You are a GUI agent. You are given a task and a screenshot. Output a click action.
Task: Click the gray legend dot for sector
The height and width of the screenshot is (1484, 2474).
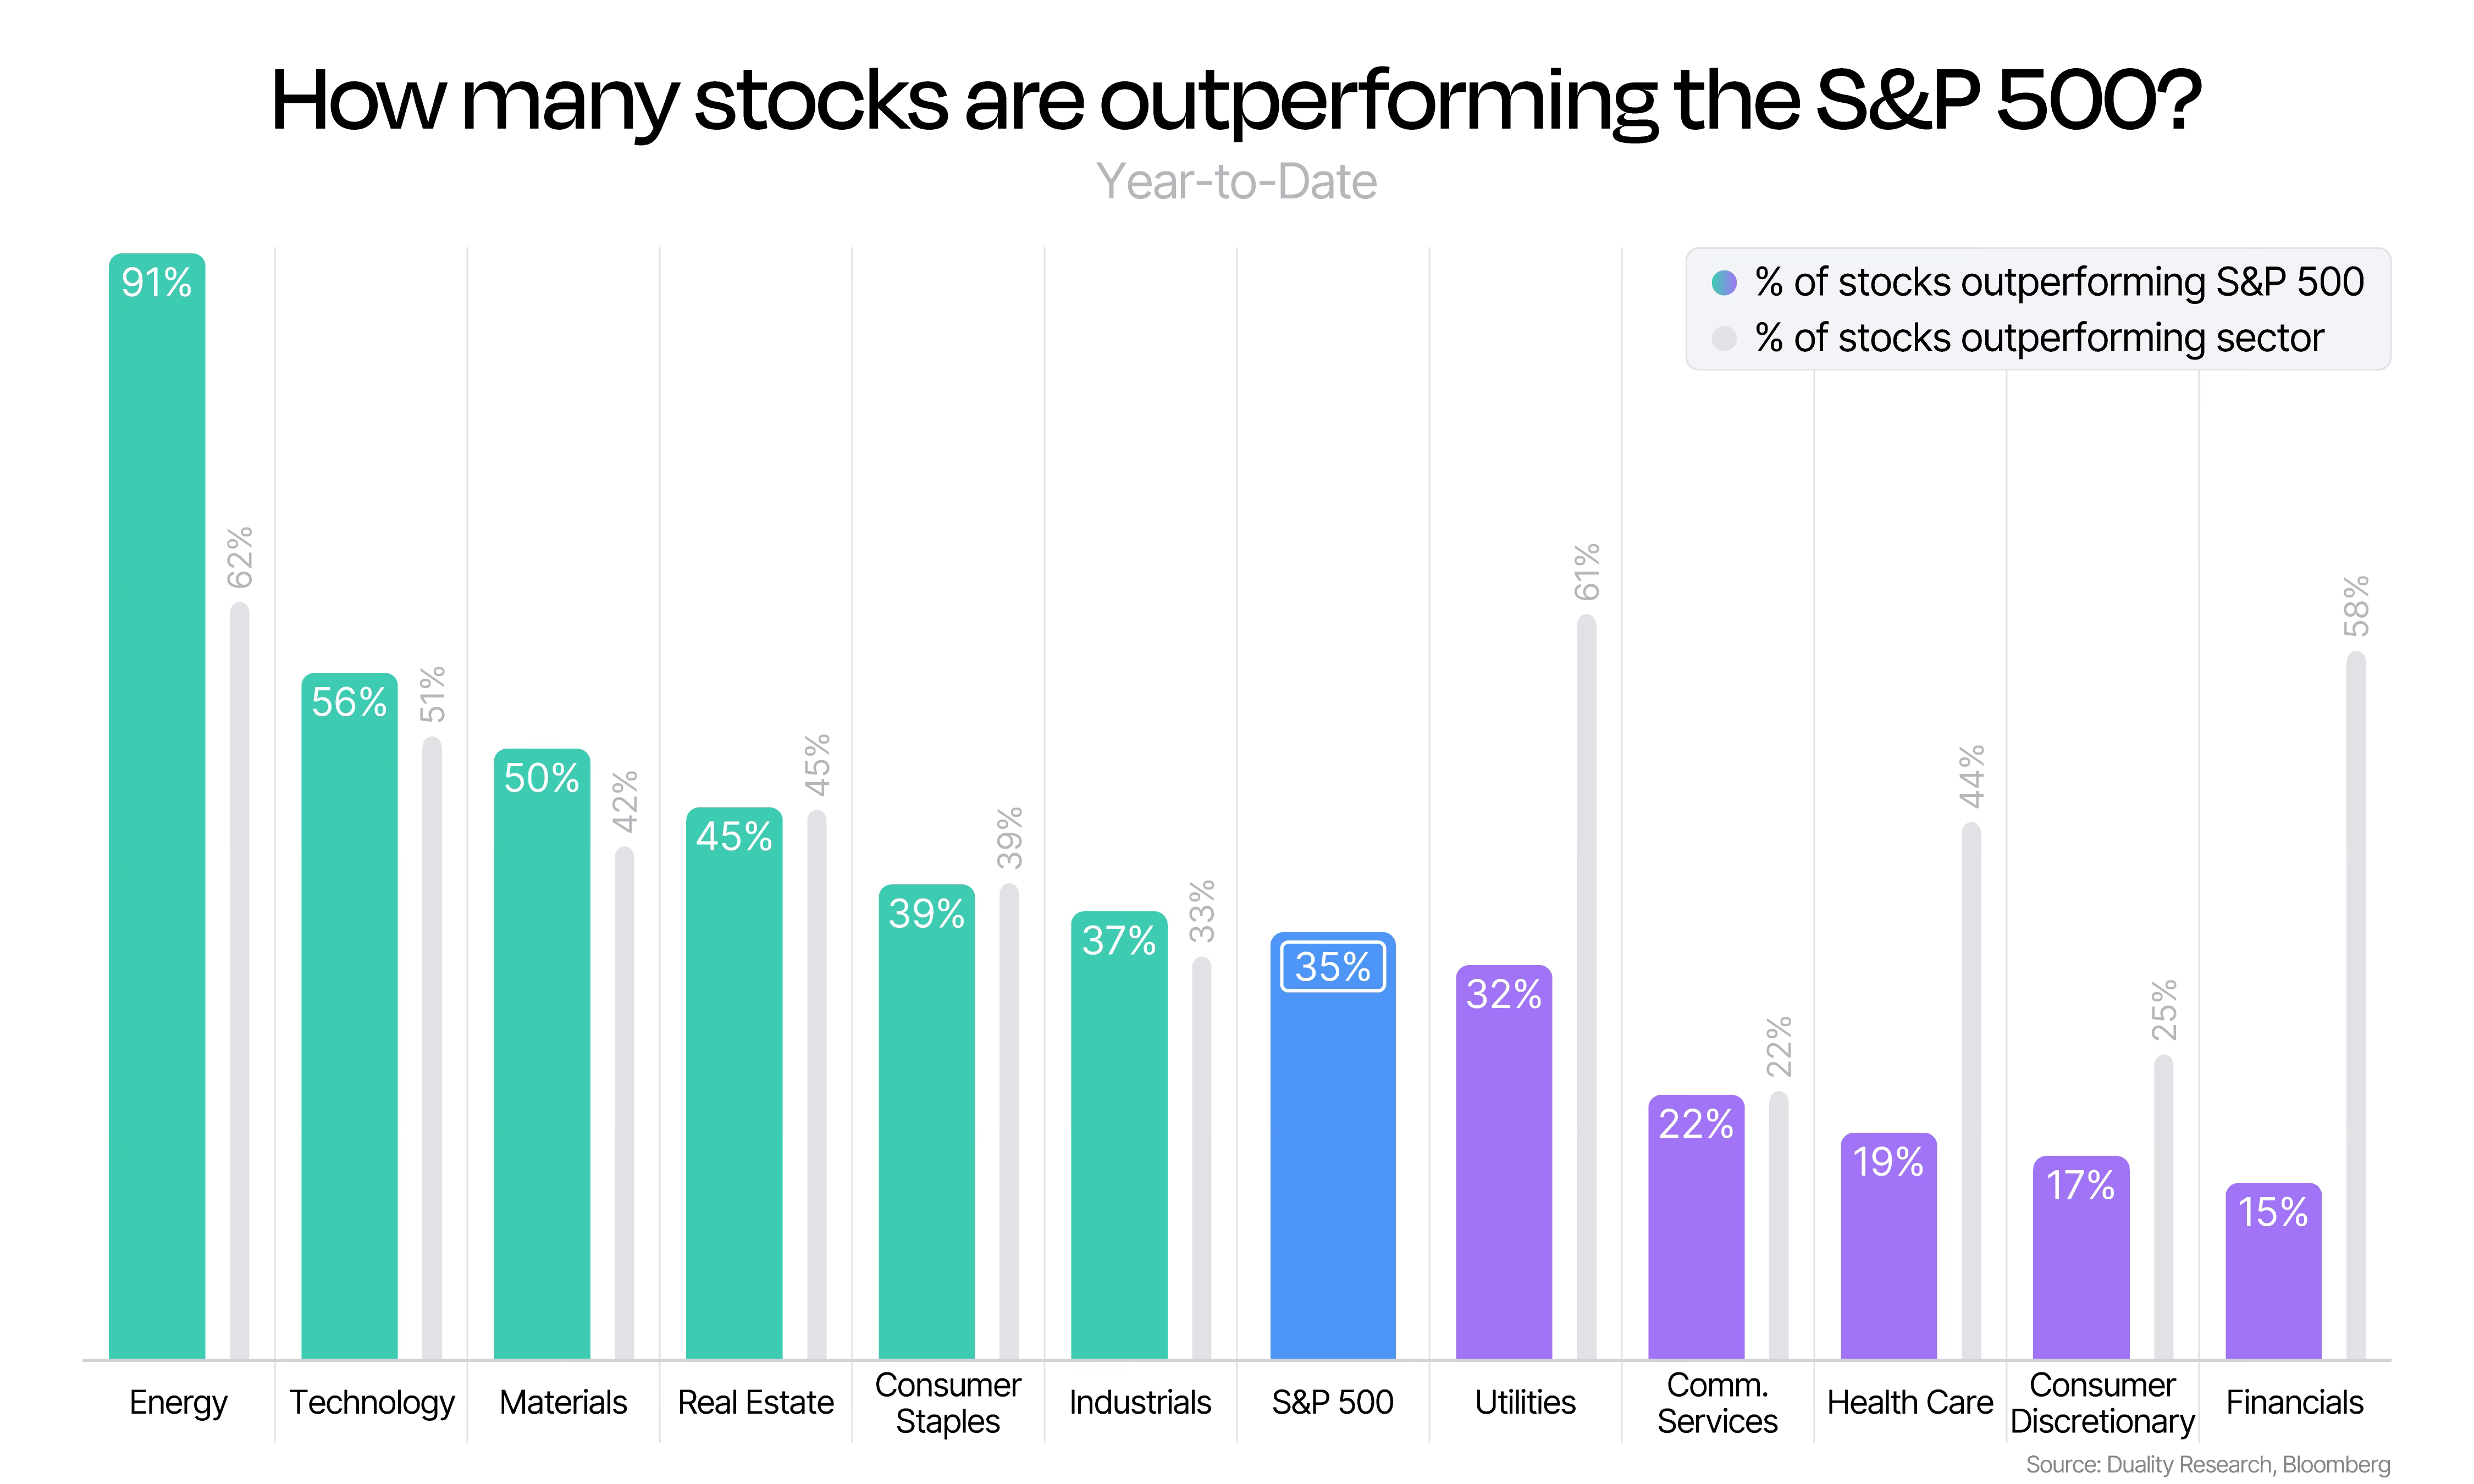click(1723, 338)
